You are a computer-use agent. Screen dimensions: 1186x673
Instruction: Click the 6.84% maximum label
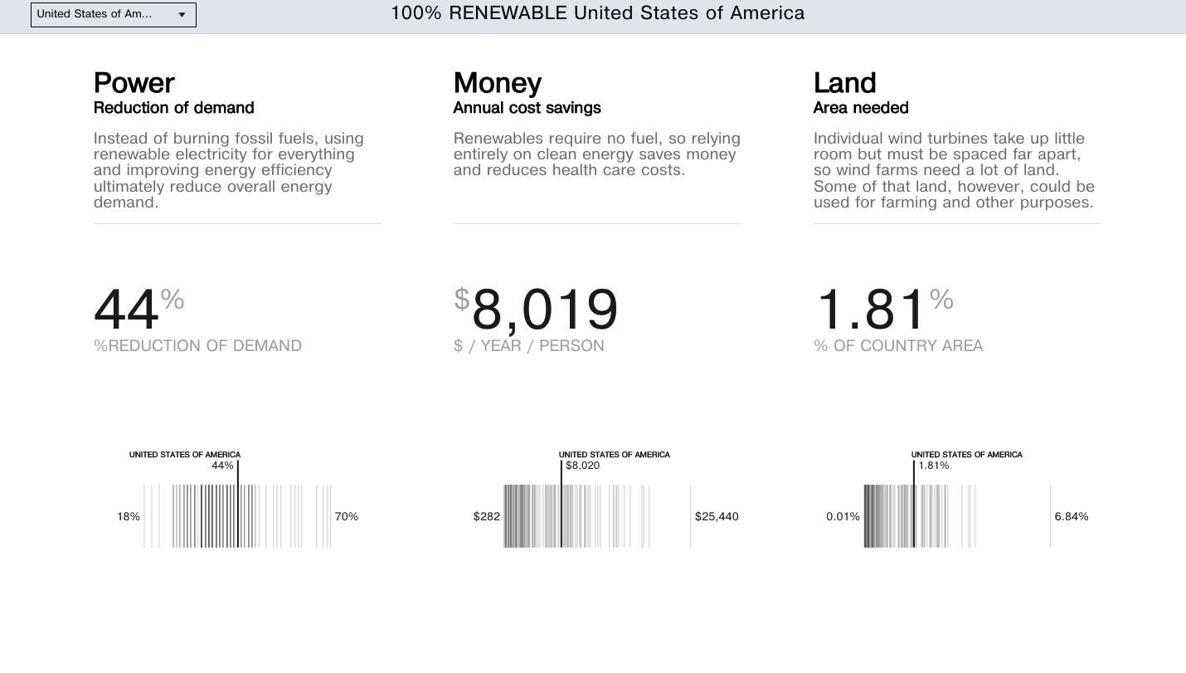point(1072,517)
